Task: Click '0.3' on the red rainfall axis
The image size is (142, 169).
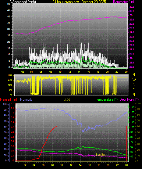Action: (x=12, y=146)
